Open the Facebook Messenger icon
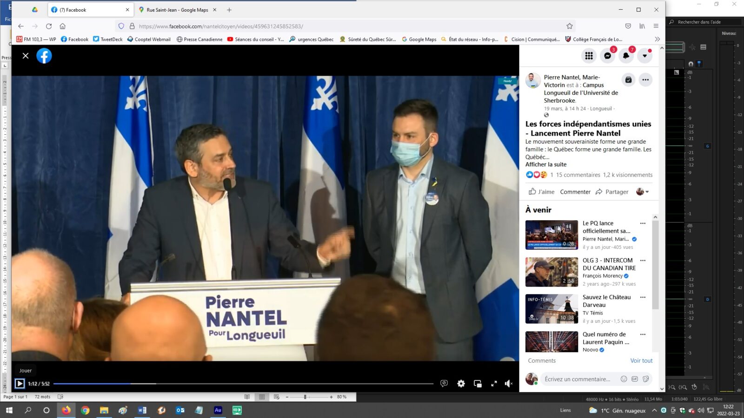 (607, 56)
